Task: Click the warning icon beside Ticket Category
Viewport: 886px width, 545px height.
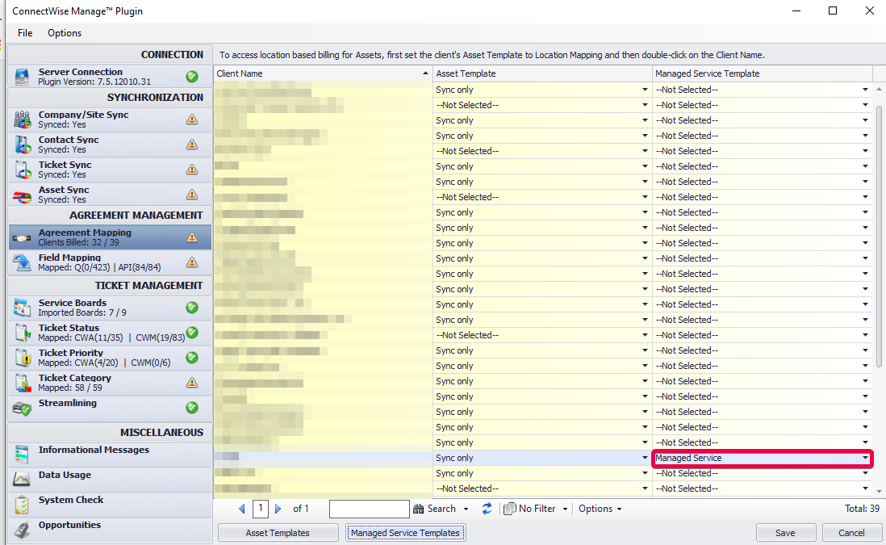Action: point(192,383)
